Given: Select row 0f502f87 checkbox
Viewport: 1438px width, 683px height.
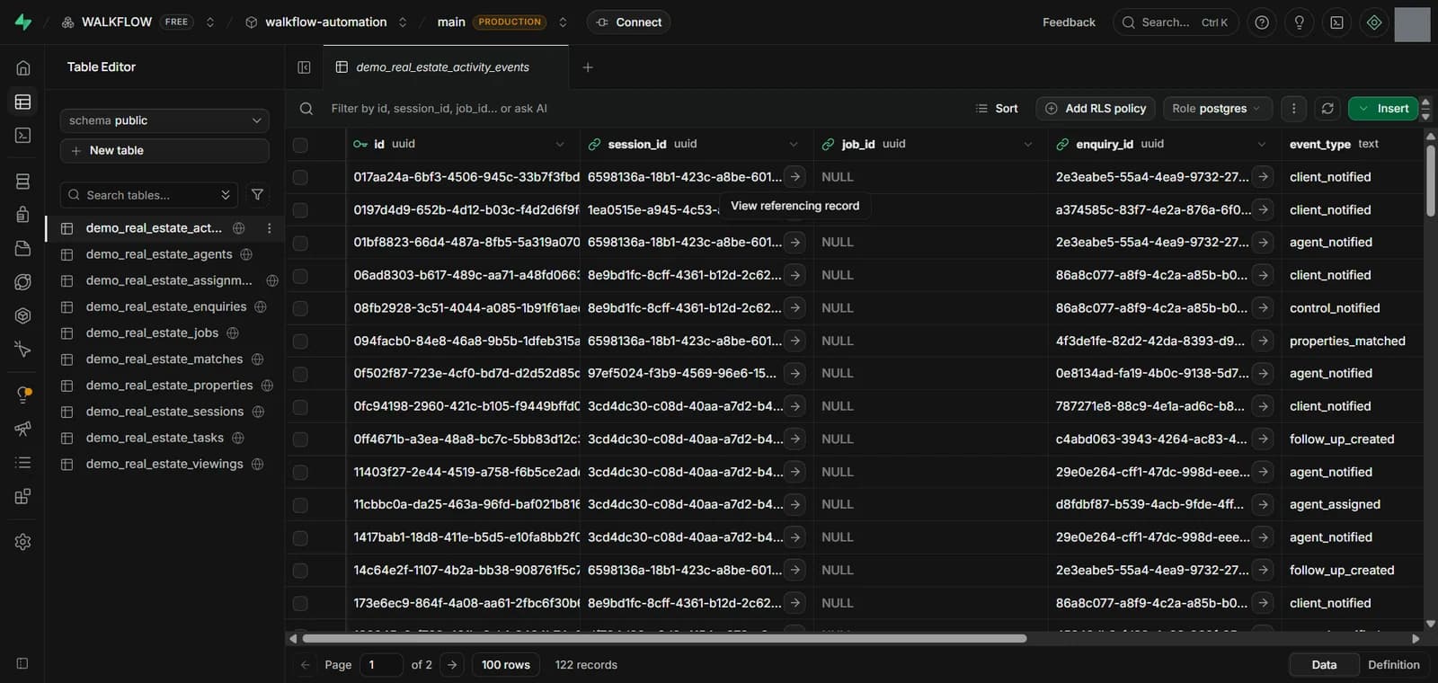Looking at the screenshot, I should (300, 375).
